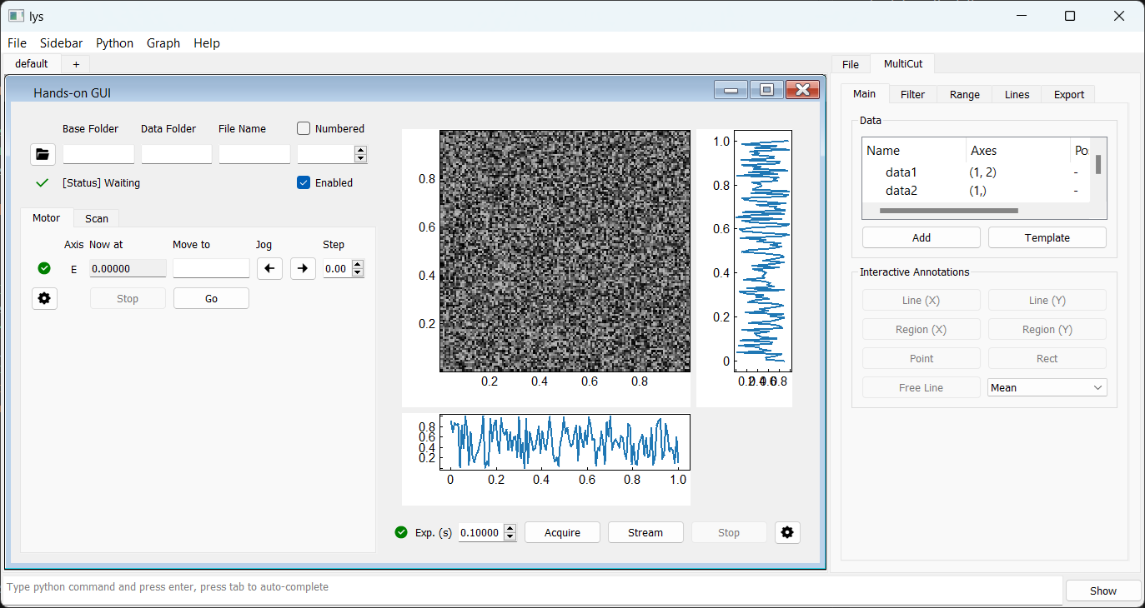Switch to the Scan tab
Screen dimensions: 1145x608
(97, 218)
